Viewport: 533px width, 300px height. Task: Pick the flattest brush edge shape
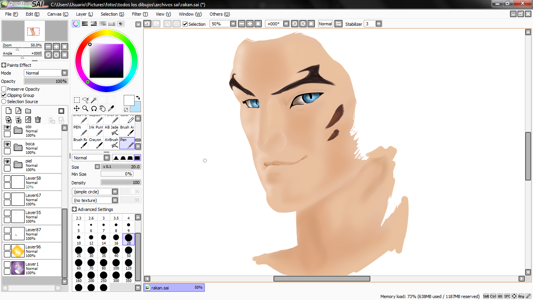click(137, 158)
